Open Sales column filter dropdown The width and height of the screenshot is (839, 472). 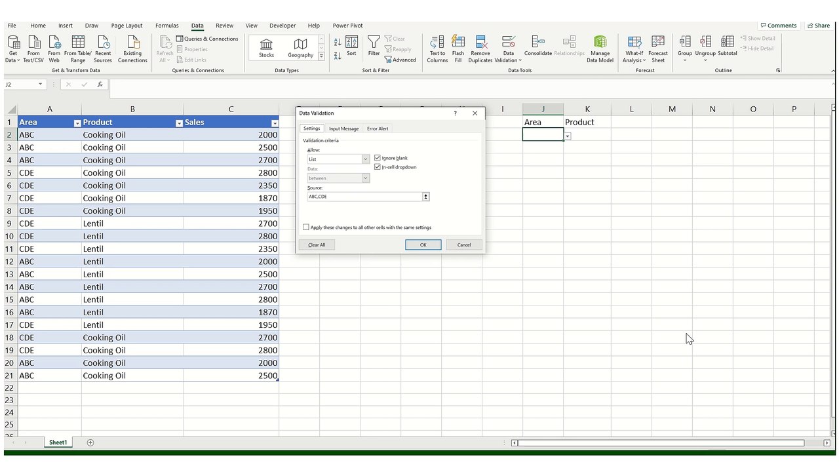(x=275, y=123)
